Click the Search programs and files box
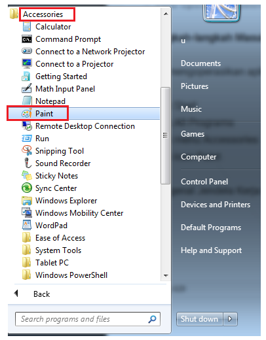This screenshot has width=266, height=340. pyautogui.click(x=88, y=319)
